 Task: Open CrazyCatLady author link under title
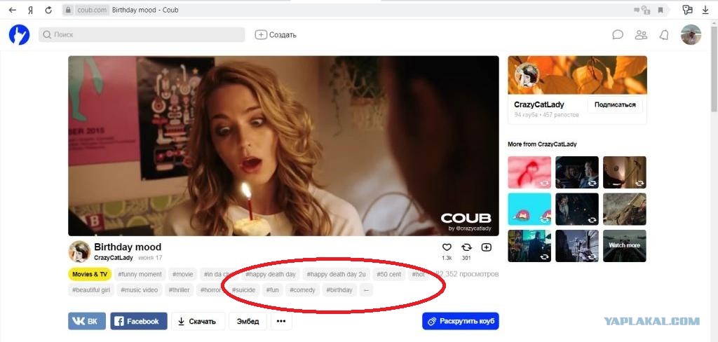pos(114,258)
